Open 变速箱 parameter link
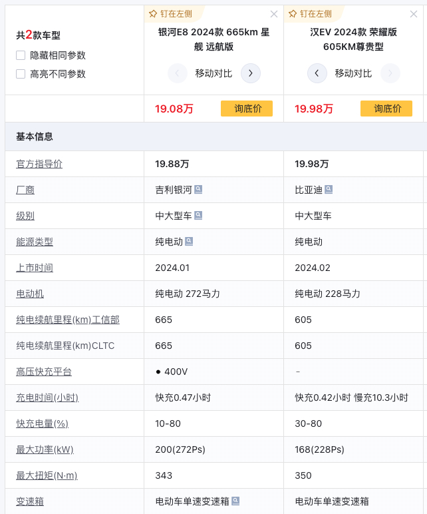 [30, 501]
